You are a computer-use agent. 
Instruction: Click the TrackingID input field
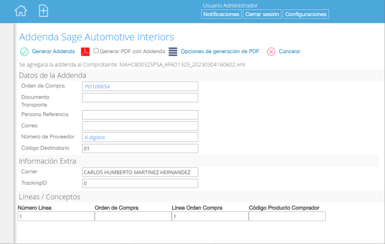pos(140,184)
